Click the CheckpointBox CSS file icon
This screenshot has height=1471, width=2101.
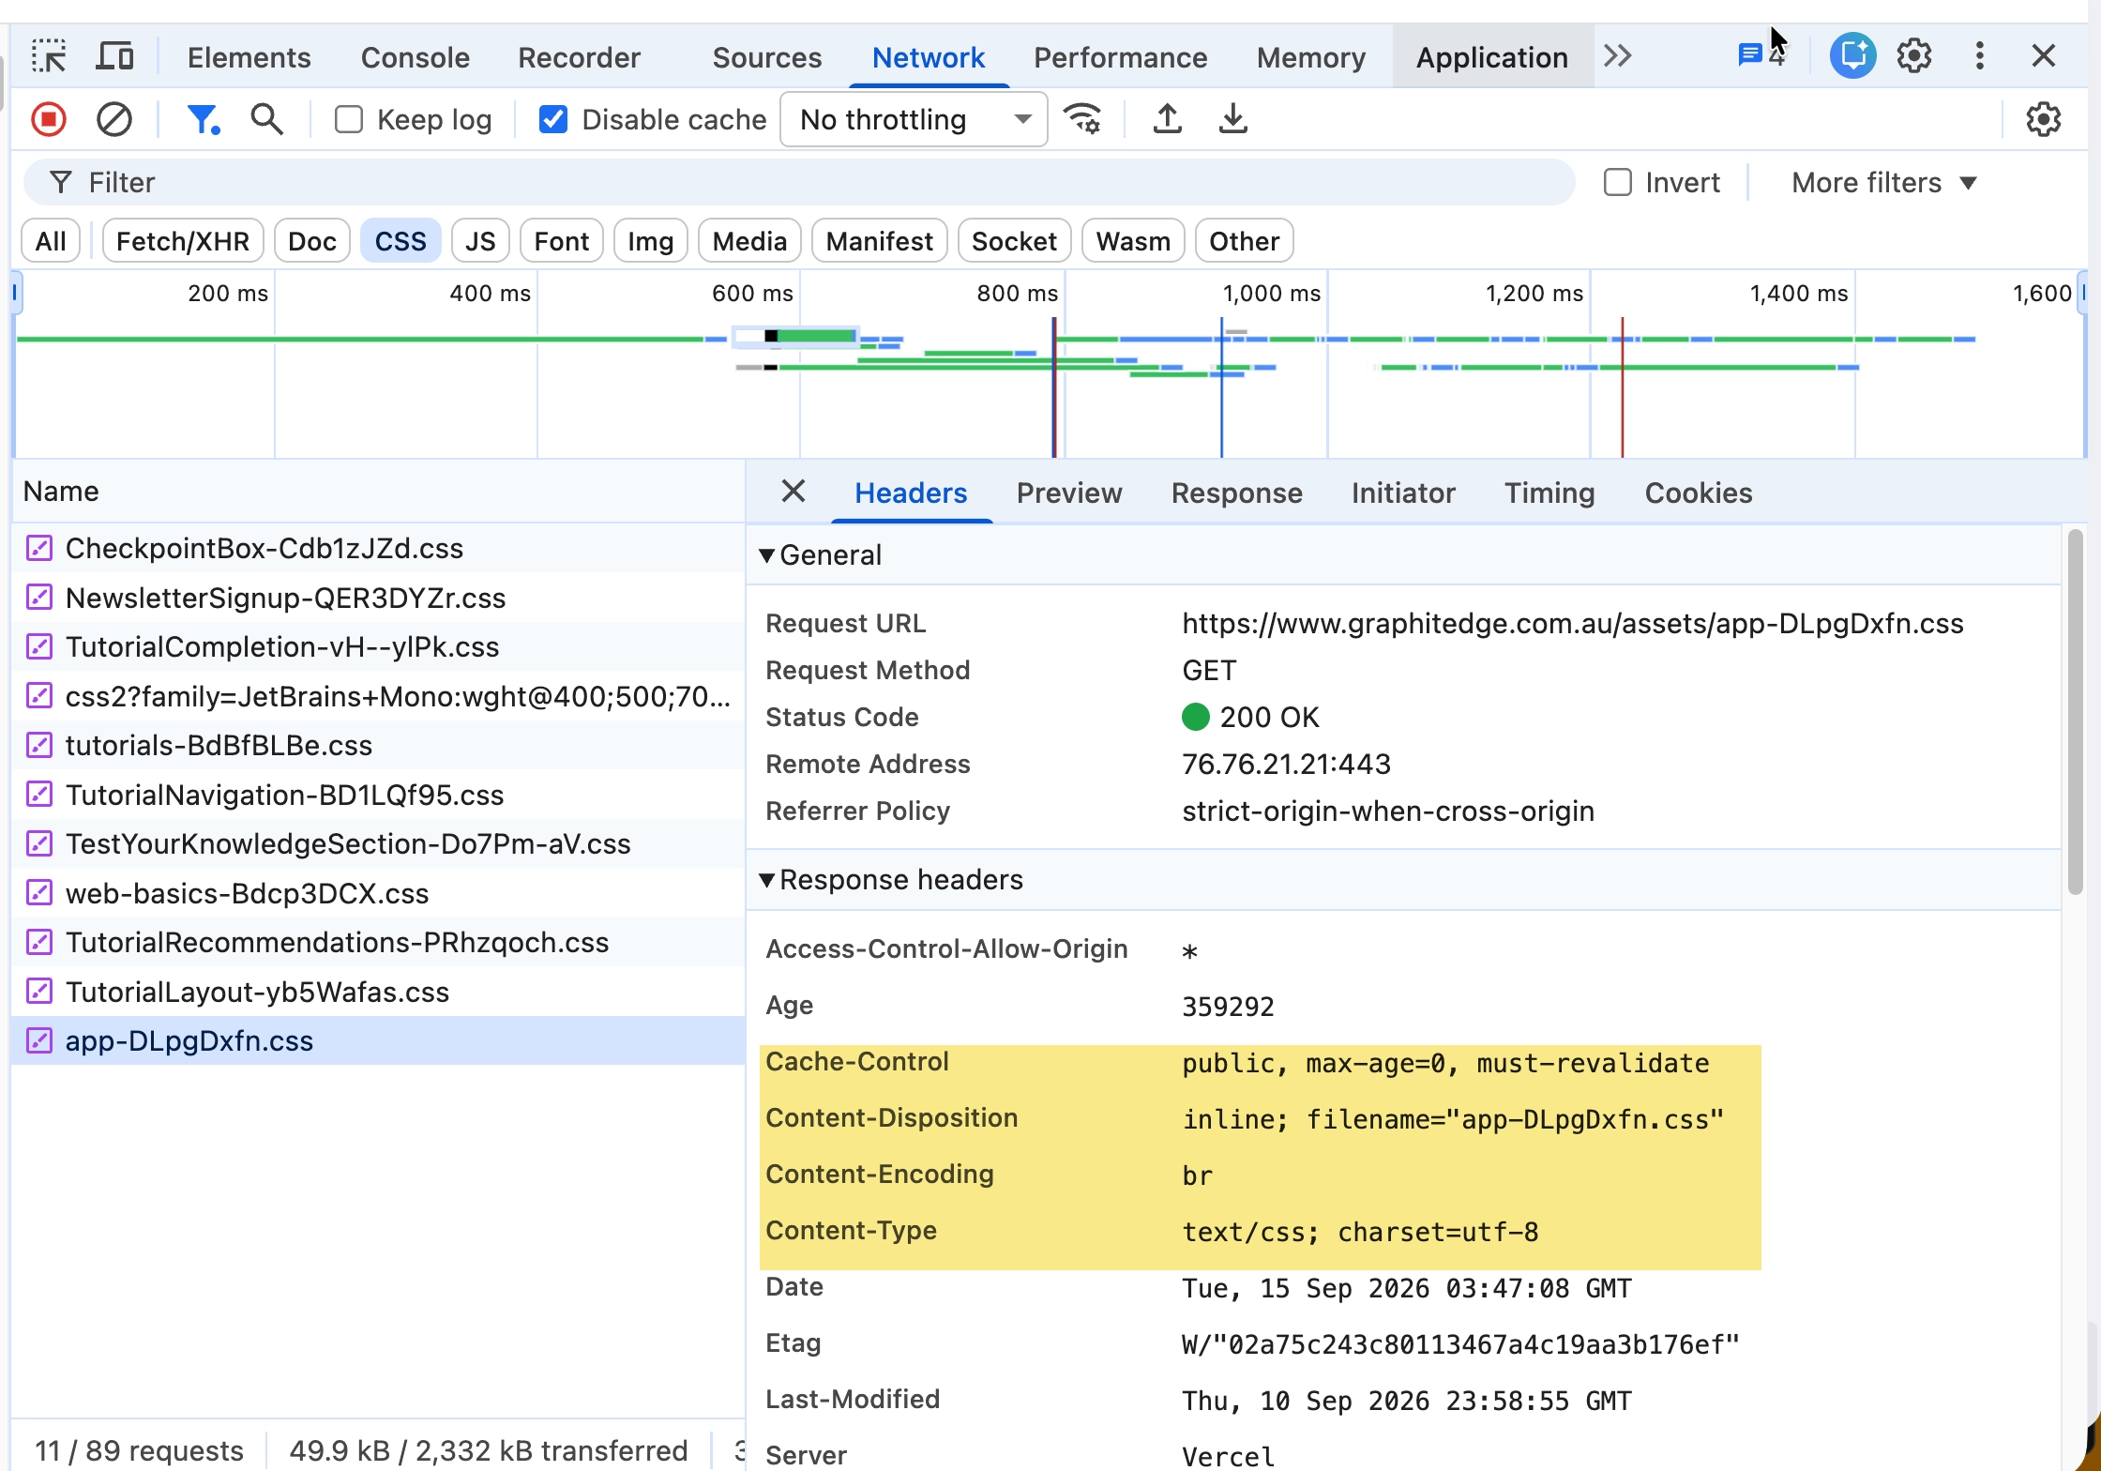point(39,548)
